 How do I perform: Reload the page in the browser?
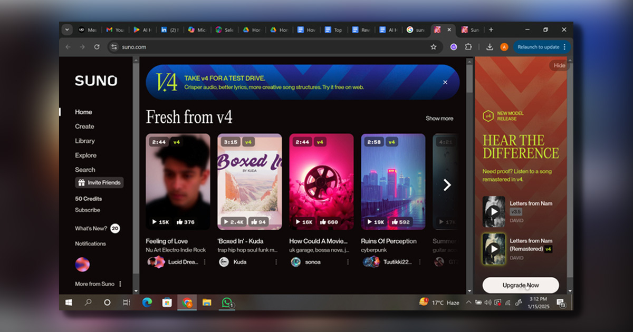pos(97,47)
